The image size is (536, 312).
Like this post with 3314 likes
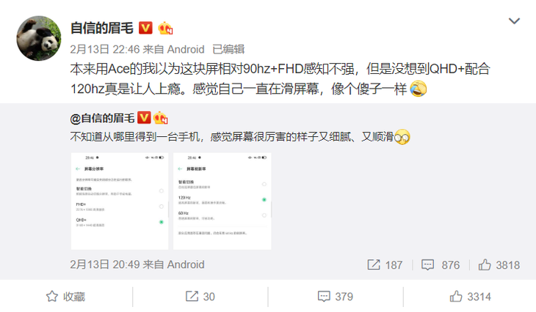470,297
